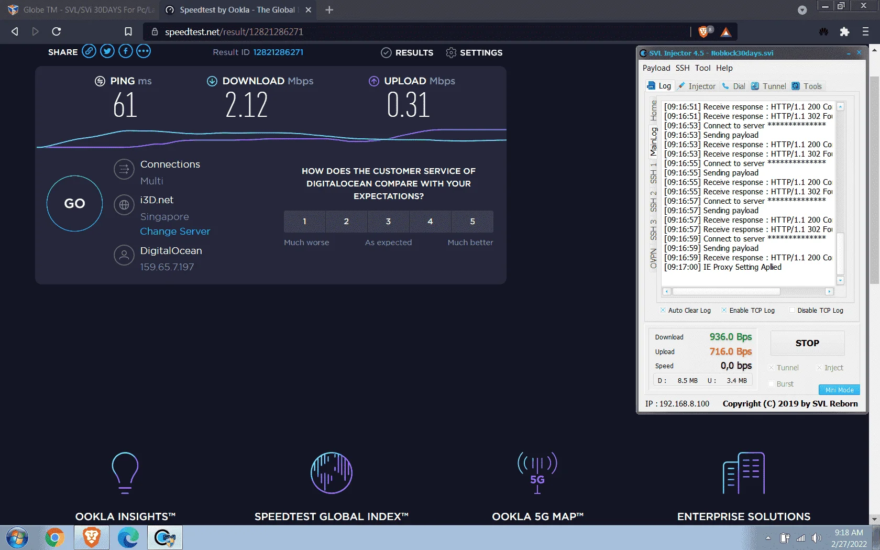Select the Home vertical log tab
This screenshot has height=550, width=880.
click(654, 111)
